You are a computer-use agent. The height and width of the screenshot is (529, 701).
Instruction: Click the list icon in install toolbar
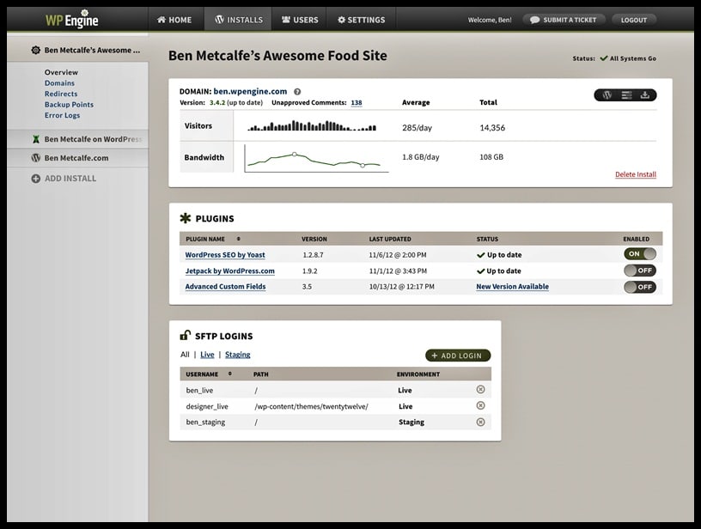coord(626,94)
